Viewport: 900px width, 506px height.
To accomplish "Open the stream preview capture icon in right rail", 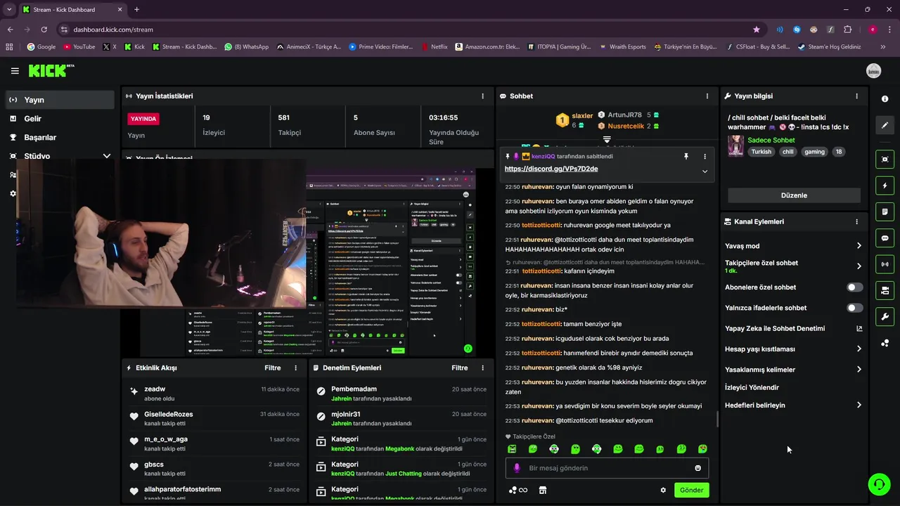I will click(885, 160).
